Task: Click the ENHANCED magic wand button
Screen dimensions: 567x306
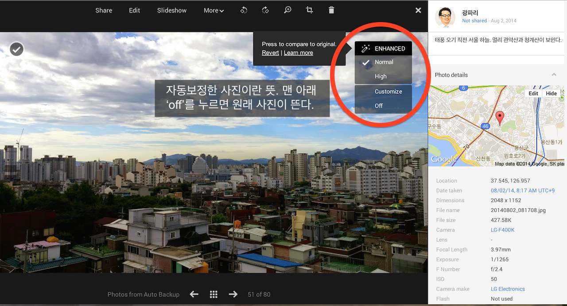Action: pos(384,49)
